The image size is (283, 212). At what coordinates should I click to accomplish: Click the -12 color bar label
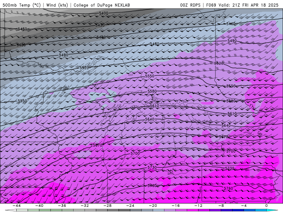(198, 206)
